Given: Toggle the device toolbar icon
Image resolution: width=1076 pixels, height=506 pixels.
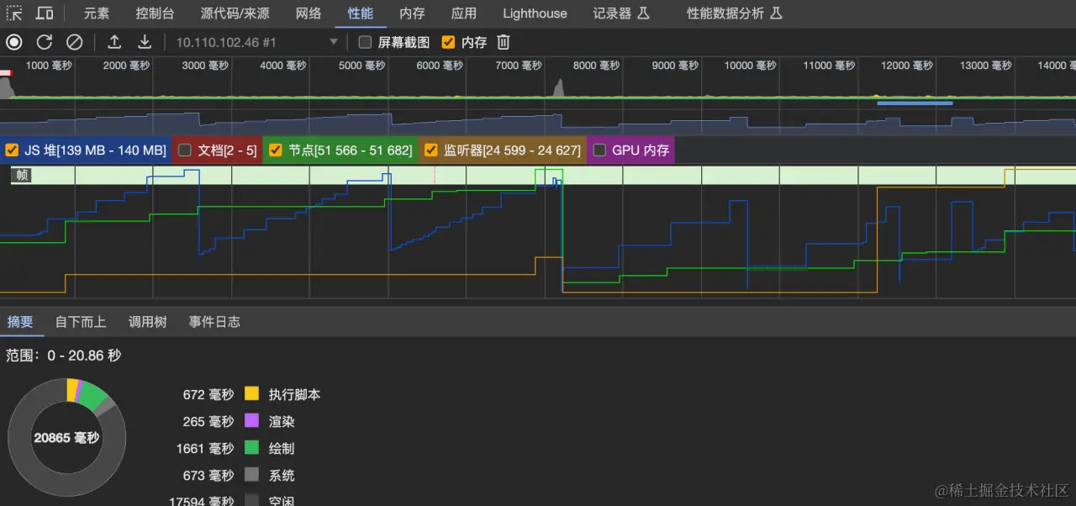Looking at the screenshot, I should [45, 13].
